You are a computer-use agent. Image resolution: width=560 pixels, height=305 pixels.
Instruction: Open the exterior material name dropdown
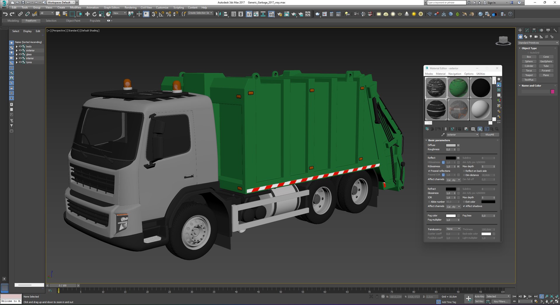463,135
